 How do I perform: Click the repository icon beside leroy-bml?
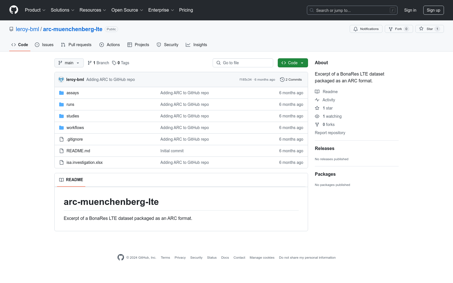[11, 29]
